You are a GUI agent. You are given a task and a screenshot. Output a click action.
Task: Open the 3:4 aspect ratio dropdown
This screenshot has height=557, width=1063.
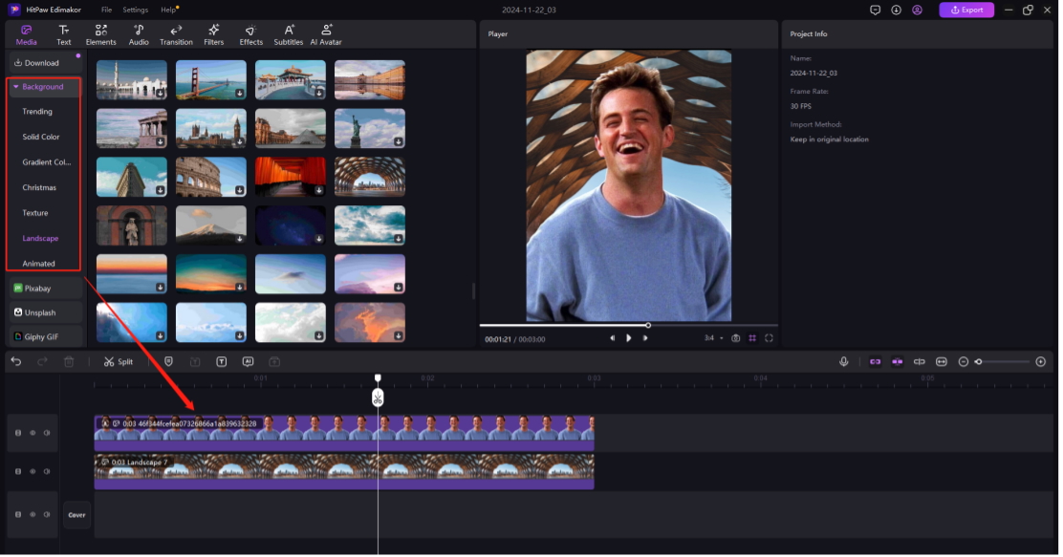(712, 338)
